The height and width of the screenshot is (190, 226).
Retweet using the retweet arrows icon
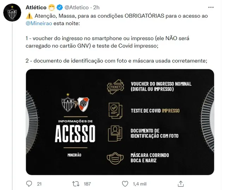(76, 184)
